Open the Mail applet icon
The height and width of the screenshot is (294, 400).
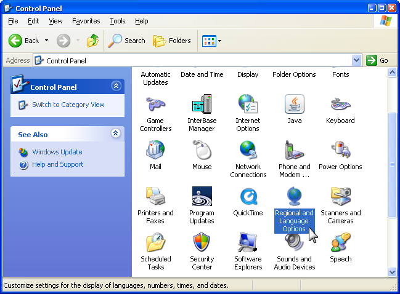pyautogui.click(x=155, y=149)
